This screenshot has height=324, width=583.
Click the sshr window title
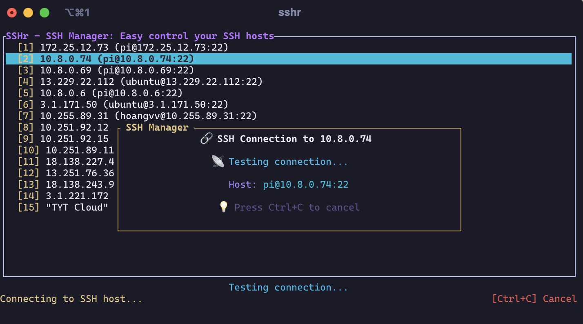[x=289, y=13]
